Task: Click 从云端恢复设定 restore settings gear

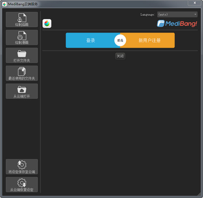Action: tap(22, 185)
